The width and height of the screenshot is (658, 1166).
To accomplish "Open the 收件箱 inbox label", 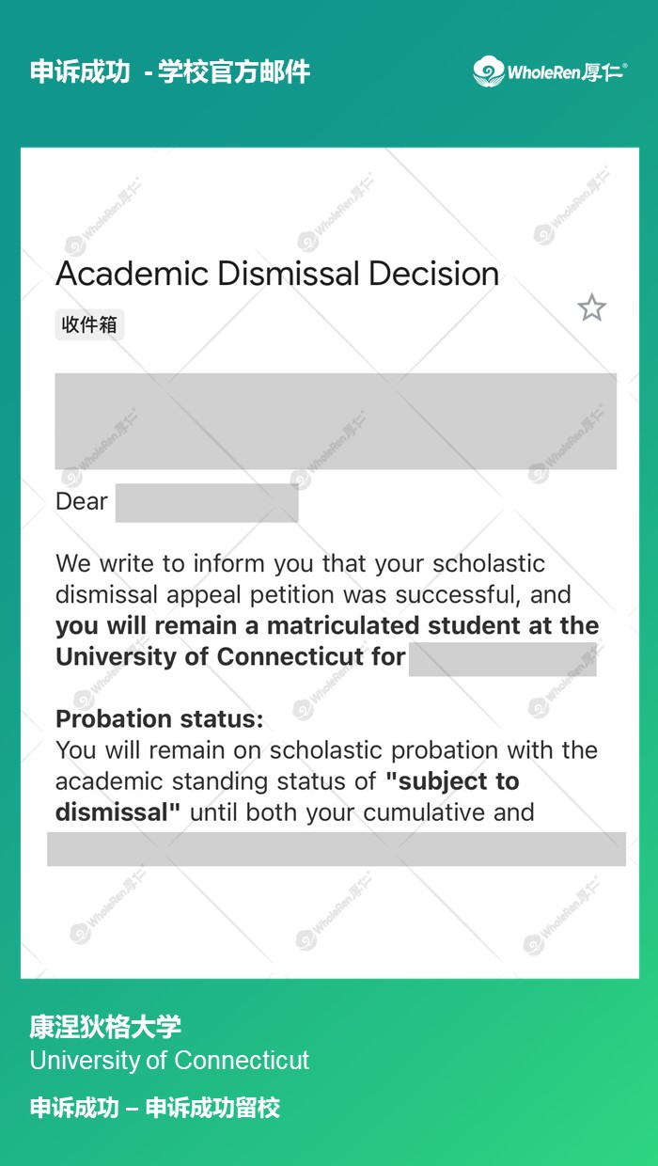I will point(89,325).
